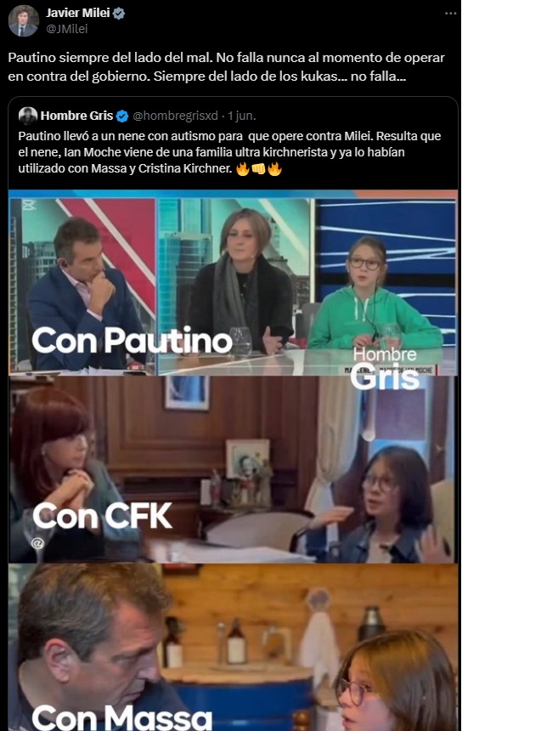Visit the @JMilei handle
This screenshot has width=541, height=731.
pyautogui.click(x=66, y=29)
